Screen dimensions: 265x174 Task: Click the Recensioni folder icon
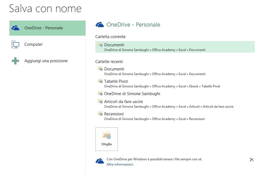(x=100, y=113)
